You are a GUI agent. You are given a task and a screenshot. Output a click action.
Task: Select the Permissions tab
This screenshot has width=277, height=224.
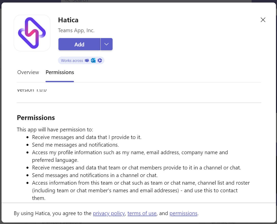point(60,72)
